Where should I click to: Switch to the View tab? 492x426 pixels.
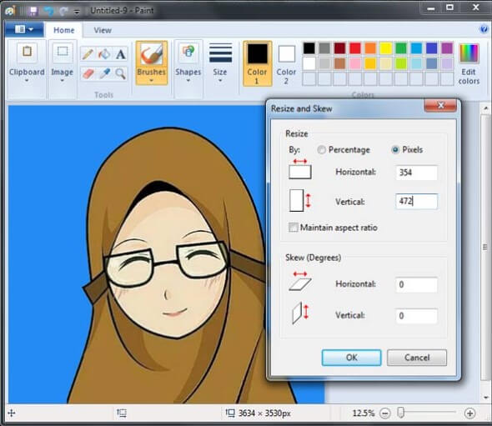103,30
